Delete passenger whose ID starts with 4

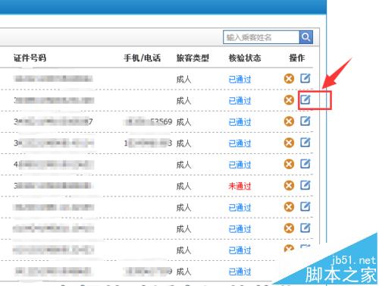289,164
